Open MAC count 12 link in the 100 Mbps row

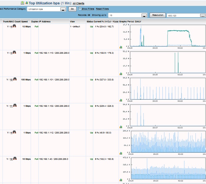[x=11, y=80]
